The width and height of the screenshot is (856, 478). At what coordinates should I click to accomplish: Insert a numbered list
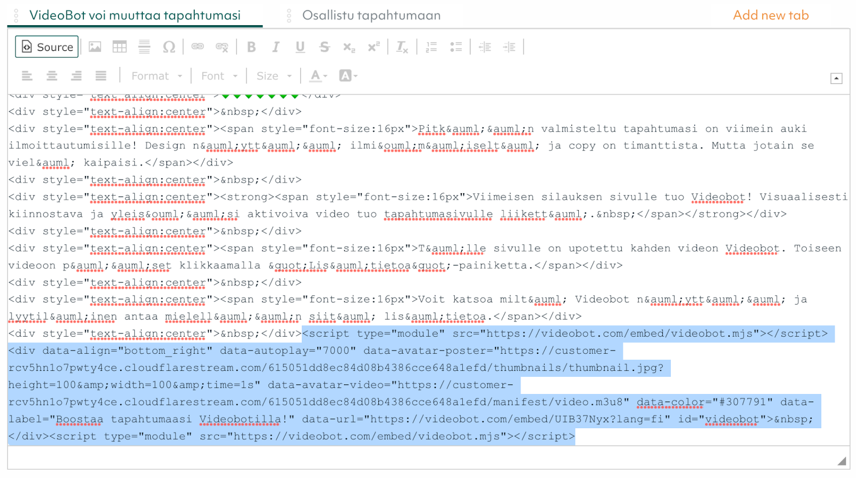[x=431, y=47]
